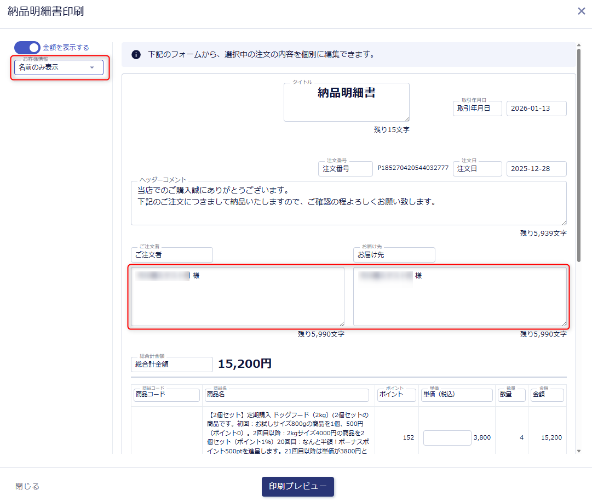Image resolution: width=592 pixels, height=501 pixels.
Task: Toggle the 金額を表示する switch
Action: pos(27,48)
